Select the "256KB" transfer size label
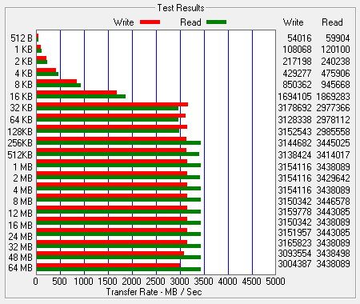This screenshot has height=304, width=360. [x=20, y=143]
